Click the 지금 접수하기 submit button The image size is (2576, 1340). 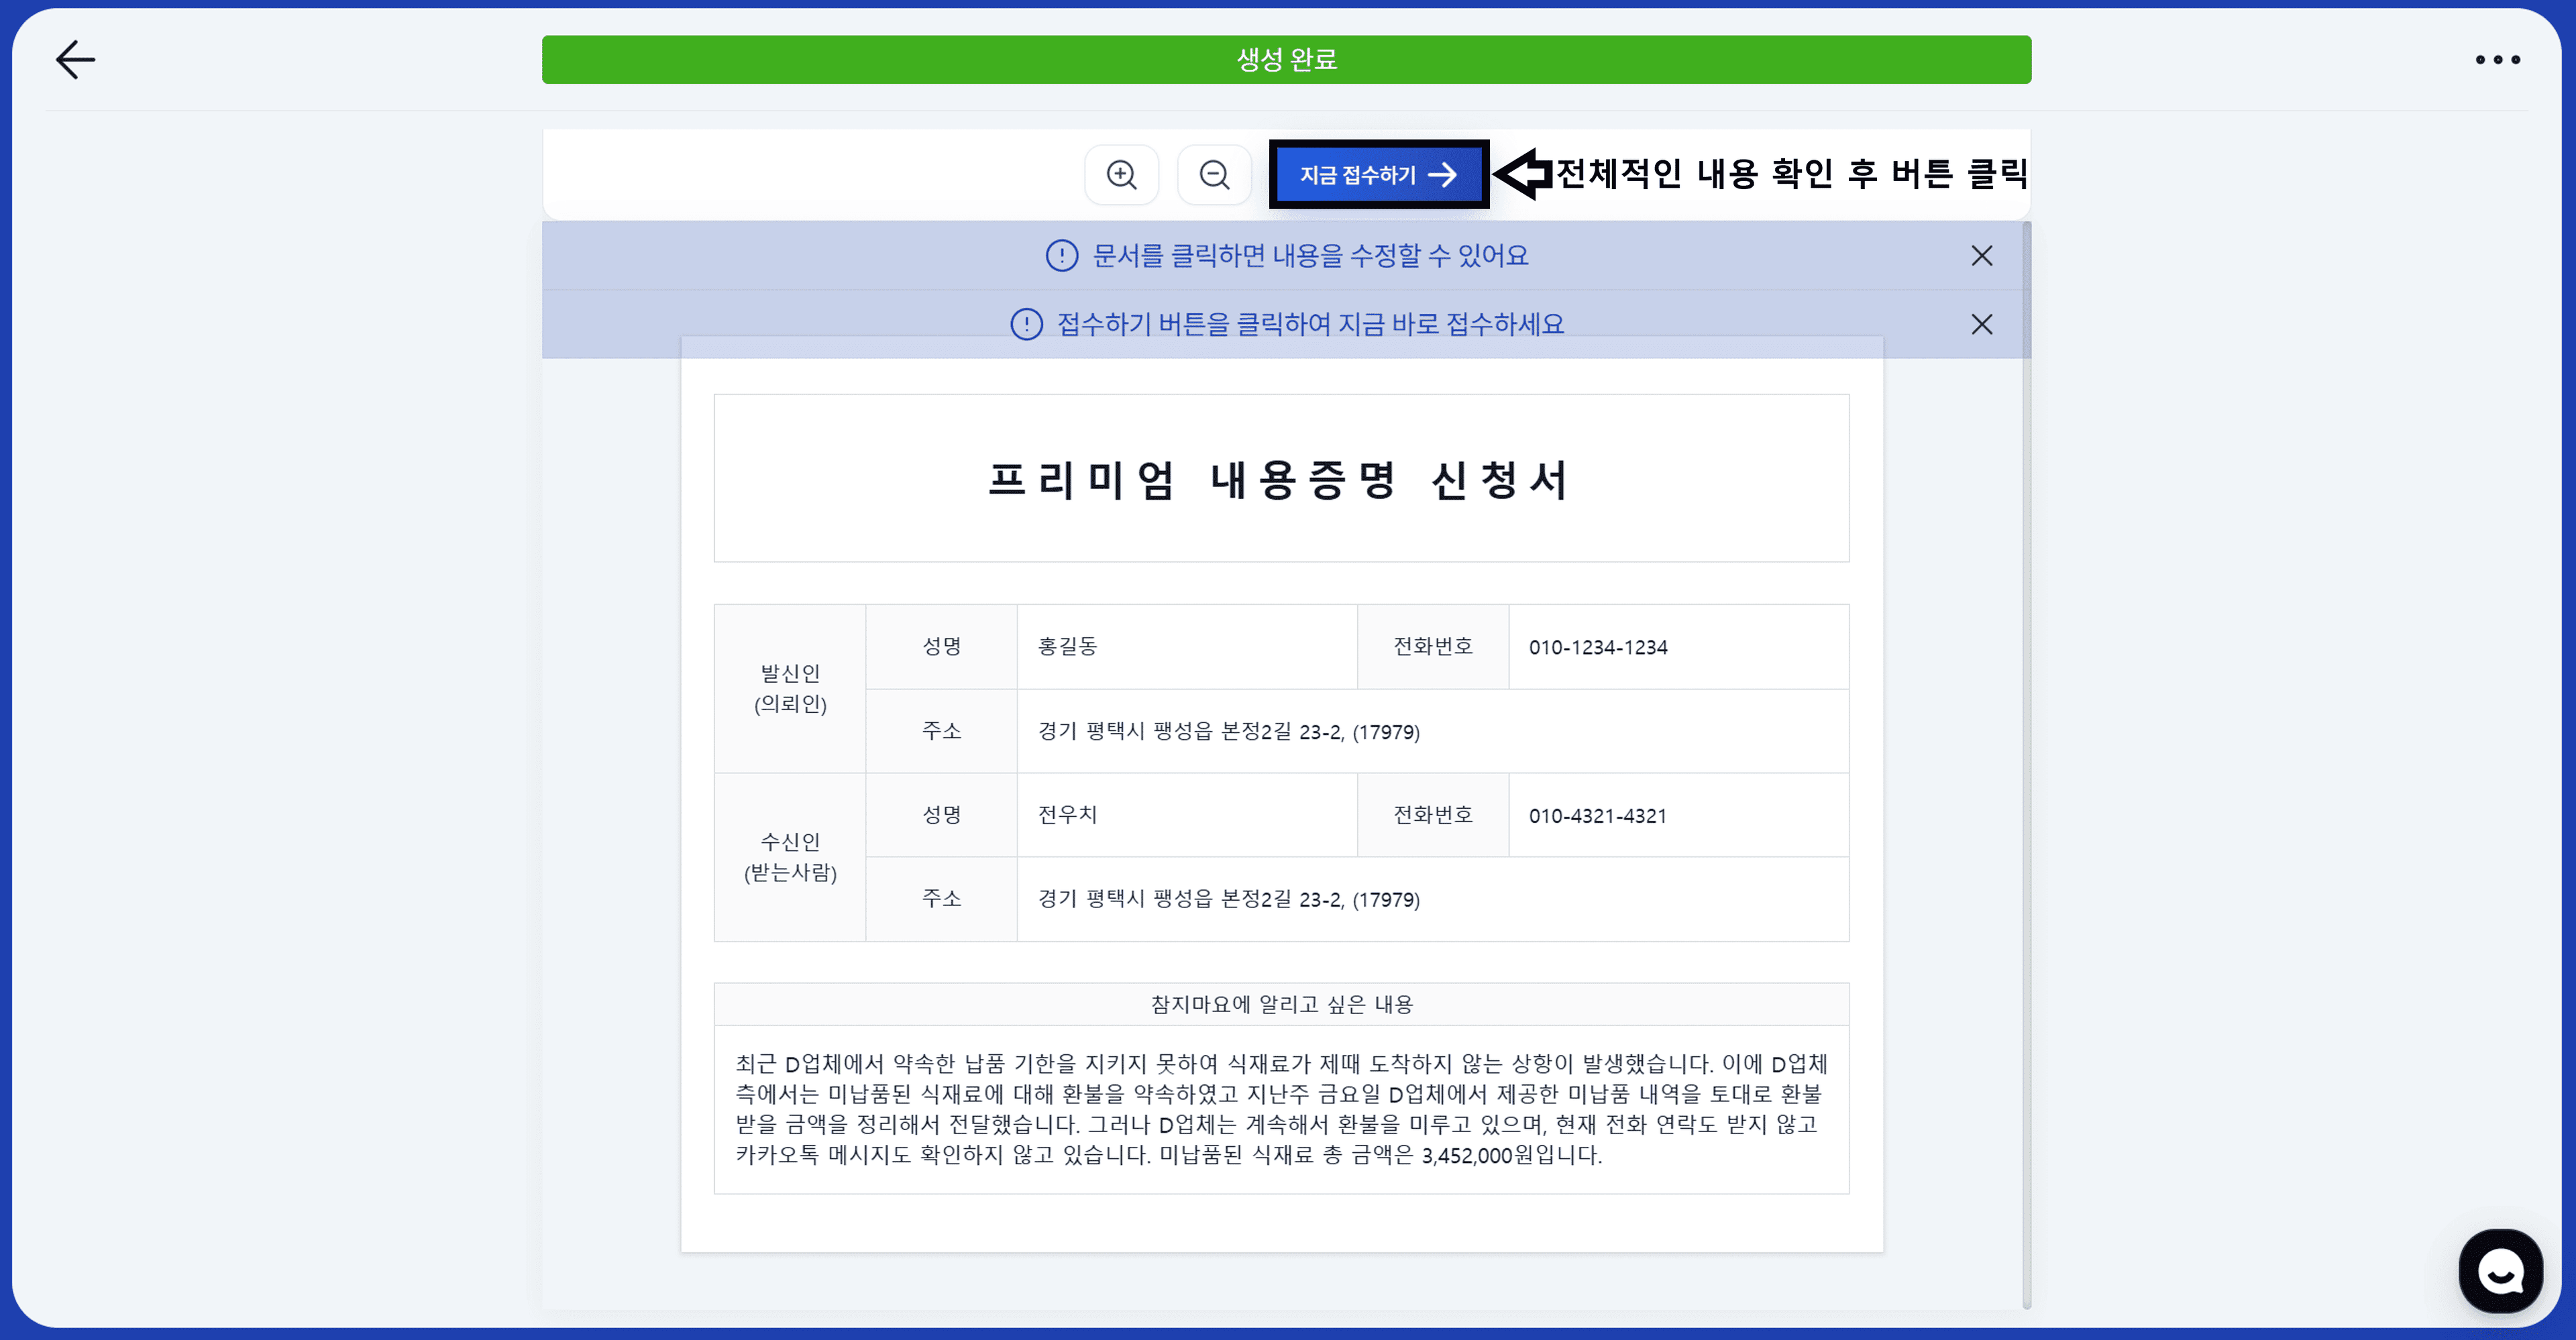click(x=1378, y=174)
